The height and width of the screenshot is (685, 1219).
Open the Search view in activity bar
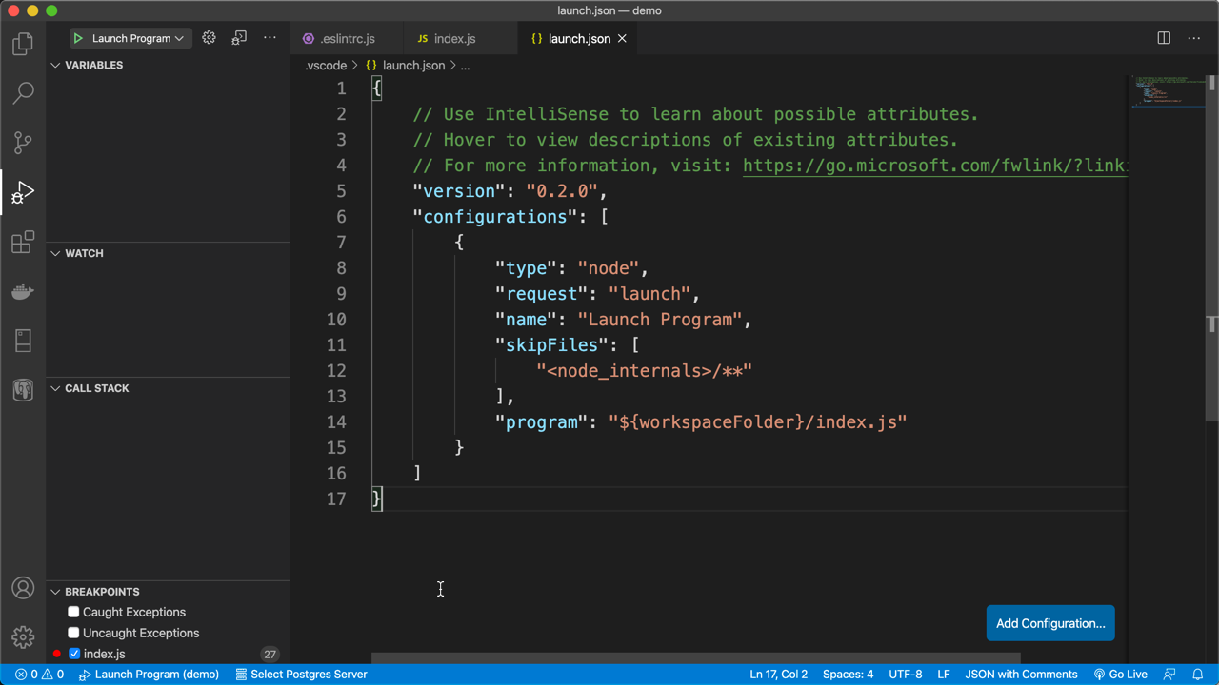23,93
